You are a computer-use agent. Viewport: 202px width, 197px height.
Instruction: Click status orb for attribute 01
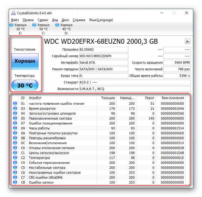click(15, 103)
